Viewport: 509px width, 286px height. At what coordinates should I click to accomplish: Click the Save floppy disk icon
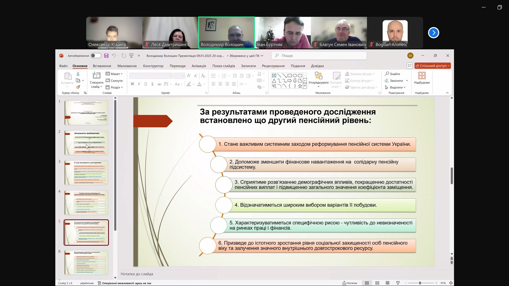[106, 56]
